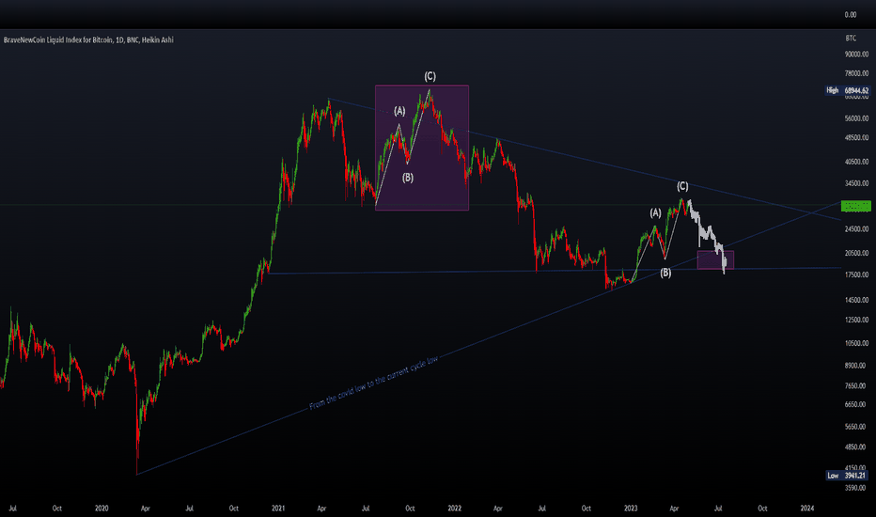
Task: Click the 48500.00 price axis label
Action: [x=856, y=137]
